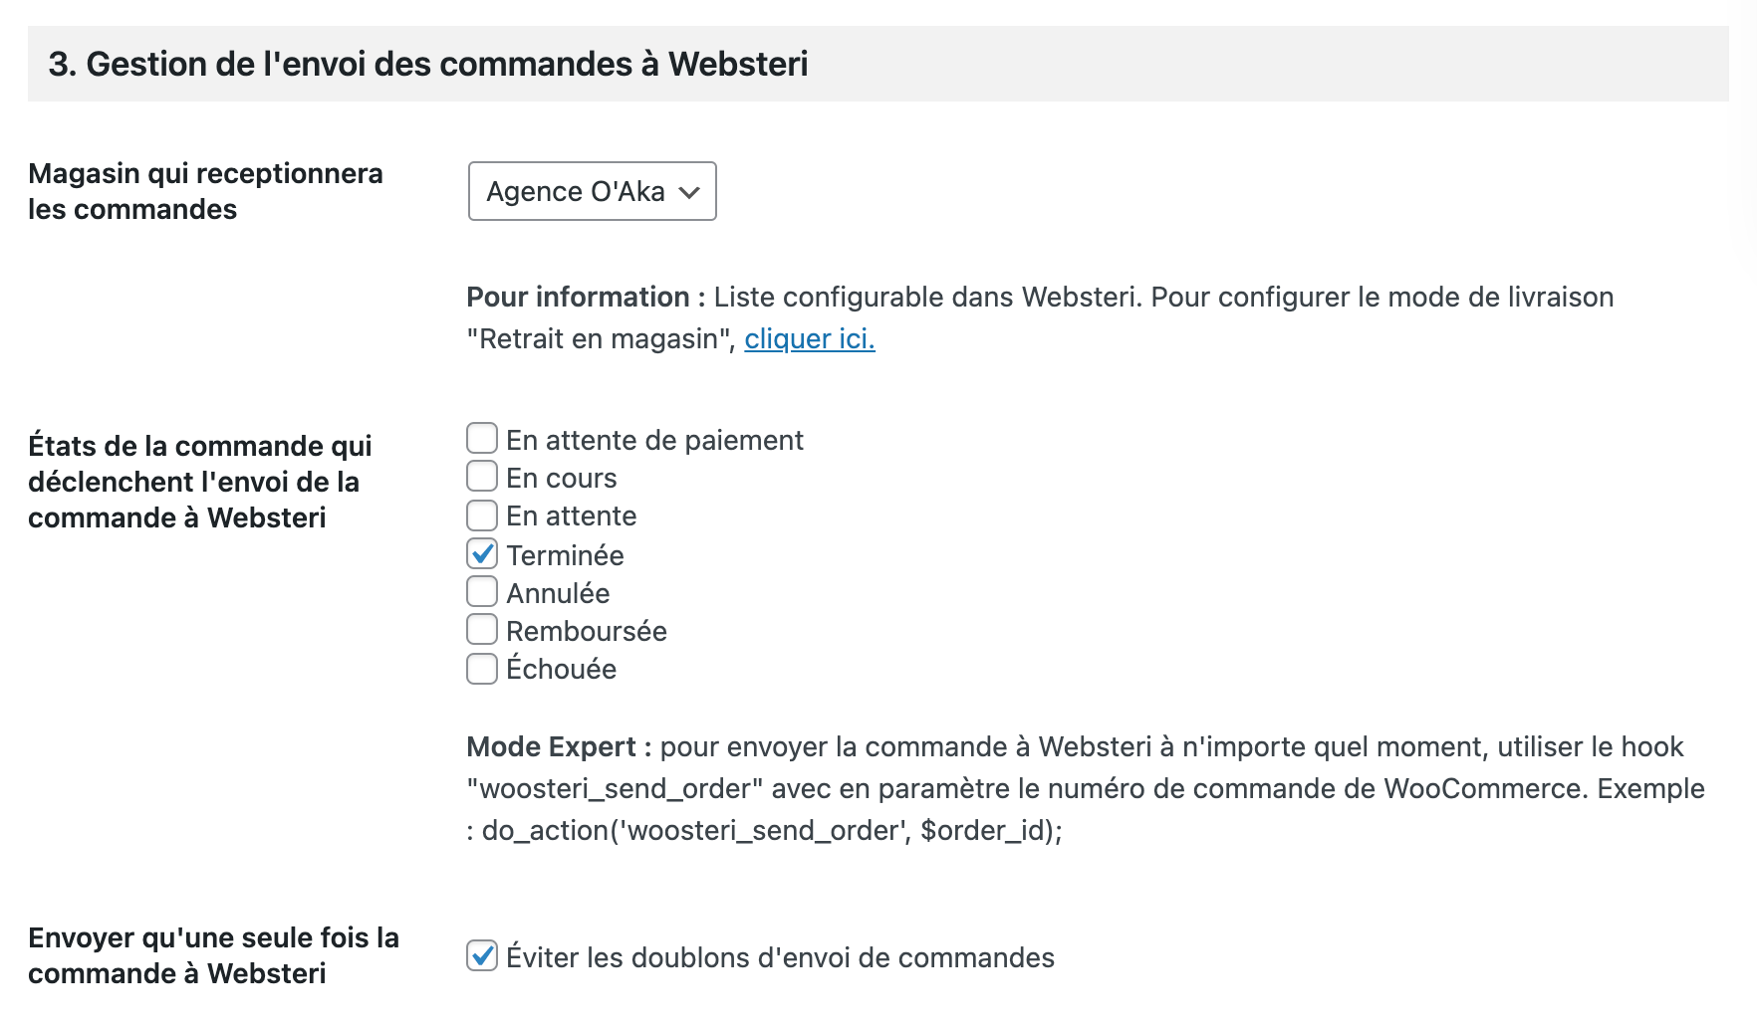Tick the "En cours" order state checkbox
The image size is (1757, 1029).
click(x=482, y=477)
